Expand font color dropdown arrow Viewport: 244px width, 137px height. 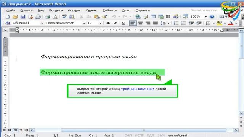pyautogui.click(x=236, y=23)
